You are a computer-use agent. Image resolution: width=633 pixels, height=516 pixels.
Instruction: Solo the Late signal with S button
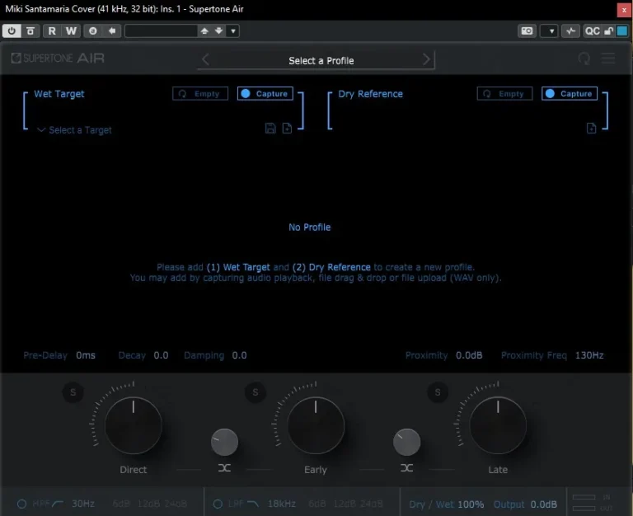coord(437,393)
